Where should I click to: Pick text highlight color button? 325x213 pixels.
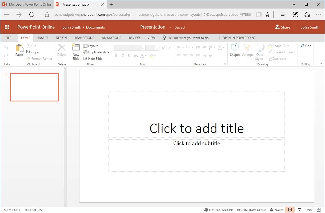[x=151, y=56]
